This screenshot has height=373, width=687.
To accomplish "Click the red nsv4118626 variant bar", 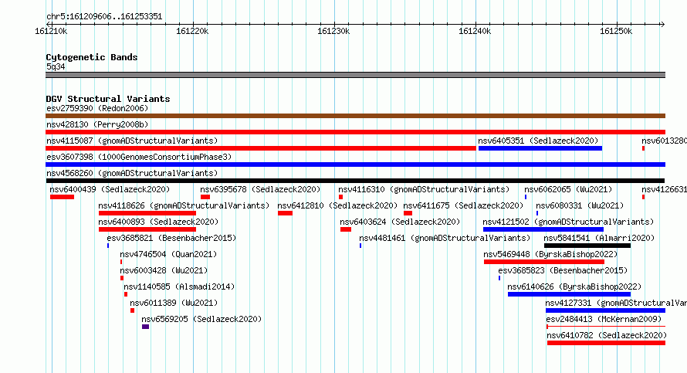I will [x=147, y=213].
